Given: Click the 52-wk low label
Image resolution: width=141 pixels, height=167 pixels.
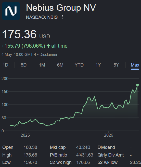Looking at the screenshot, I should (x=107, y=162).
